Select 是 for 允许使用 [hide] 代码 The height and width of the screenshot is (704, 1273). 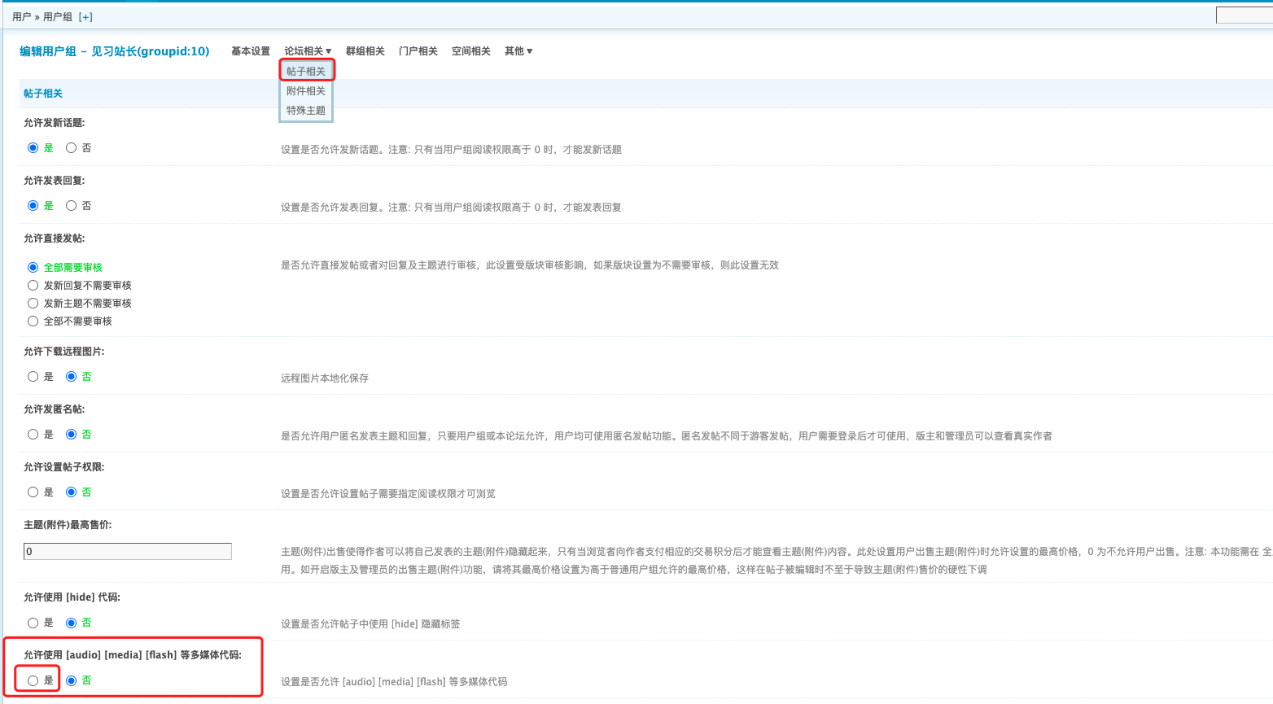(x=33, y=623)
